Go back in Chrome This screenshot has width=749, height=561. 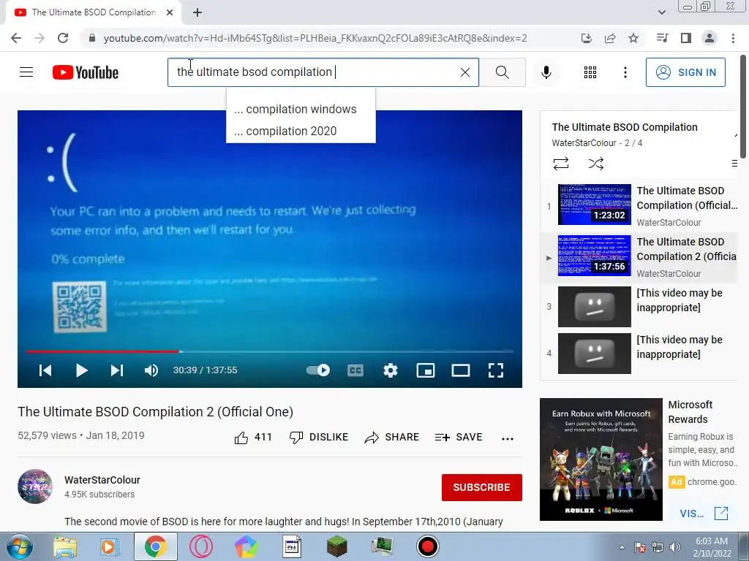coord(16,38)
